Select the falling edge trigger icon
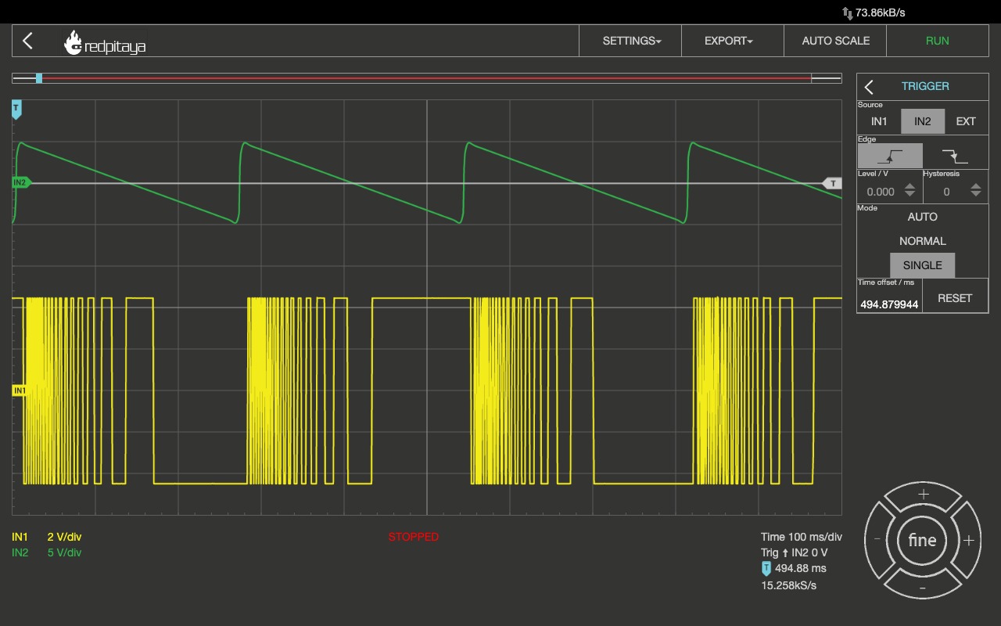The width and height of the screenshot is (1001, 626). pos(955,156)
